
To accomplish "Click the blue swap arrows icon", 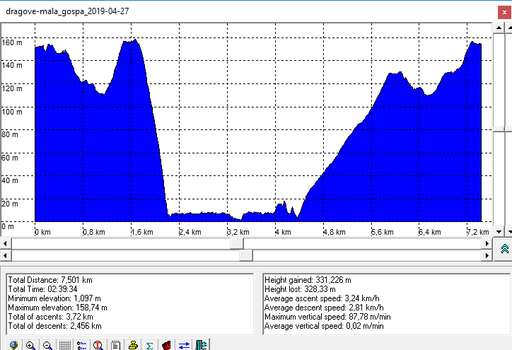I will point(184,345).
